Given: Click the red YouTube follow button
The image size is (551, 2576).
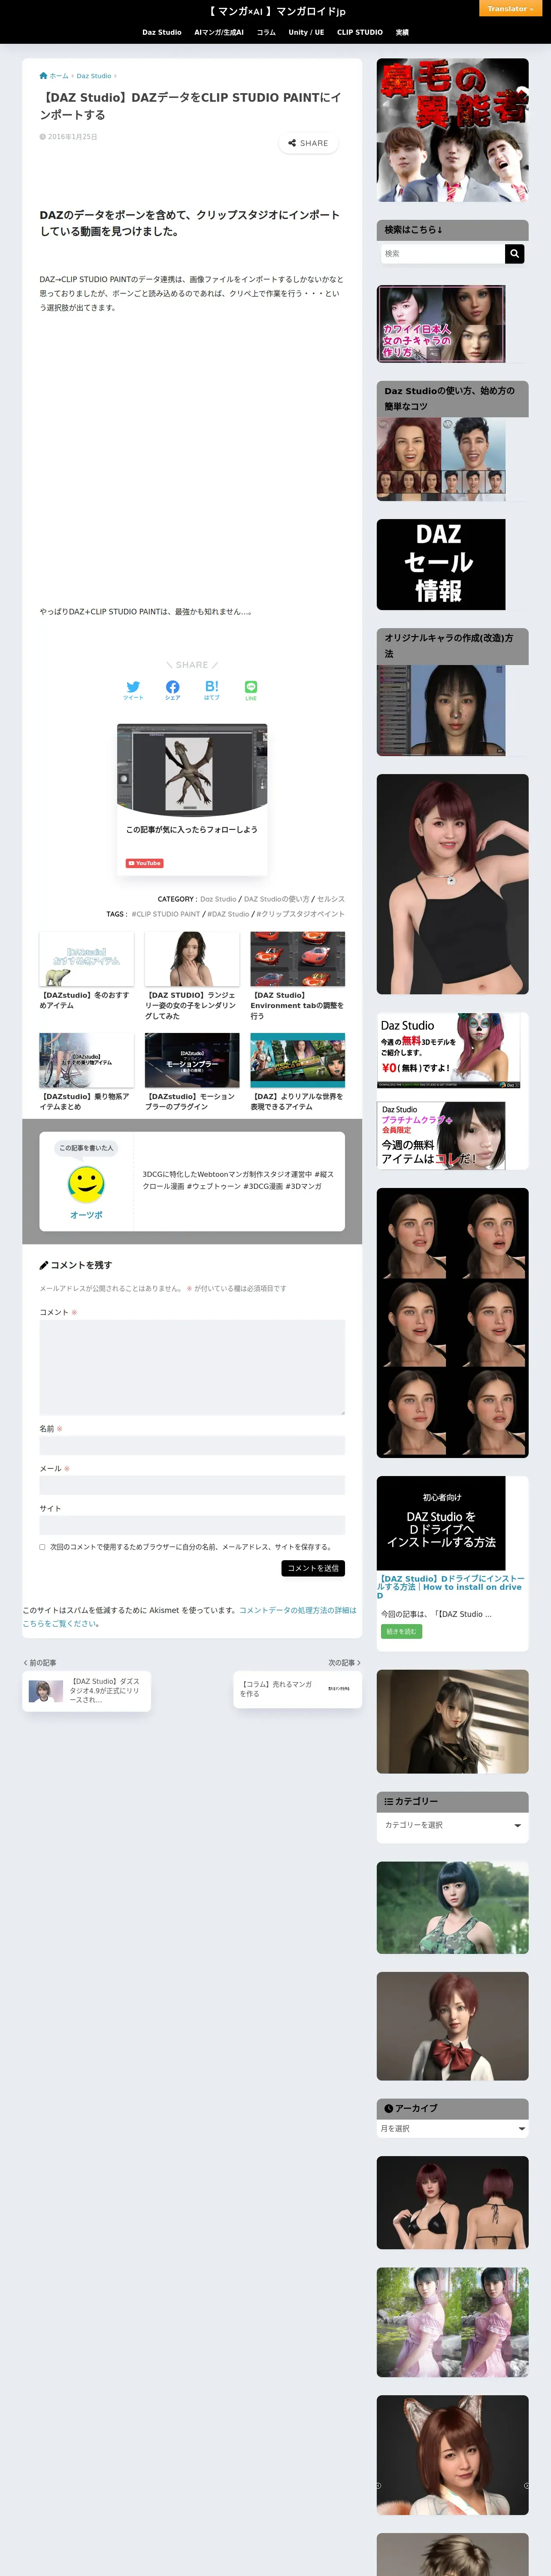Looking at the screenshot, I should pyautogui.click(x=145, y=863).
